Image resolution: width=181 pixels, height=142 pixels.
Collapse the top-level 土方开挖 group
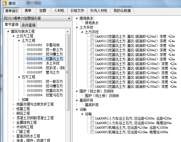77,27
